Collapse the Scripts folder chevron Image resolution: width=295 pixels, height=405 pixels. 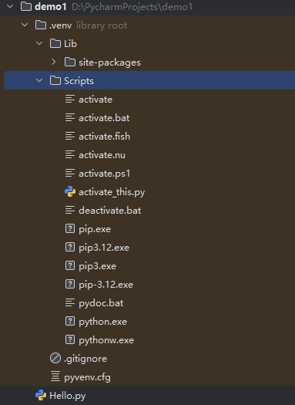[39, 80]
